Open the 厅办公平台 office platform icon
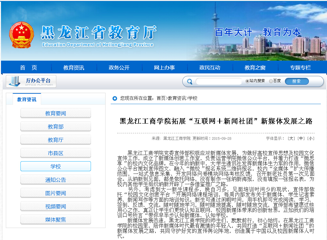The image size is (327, 240). [31, 81]
